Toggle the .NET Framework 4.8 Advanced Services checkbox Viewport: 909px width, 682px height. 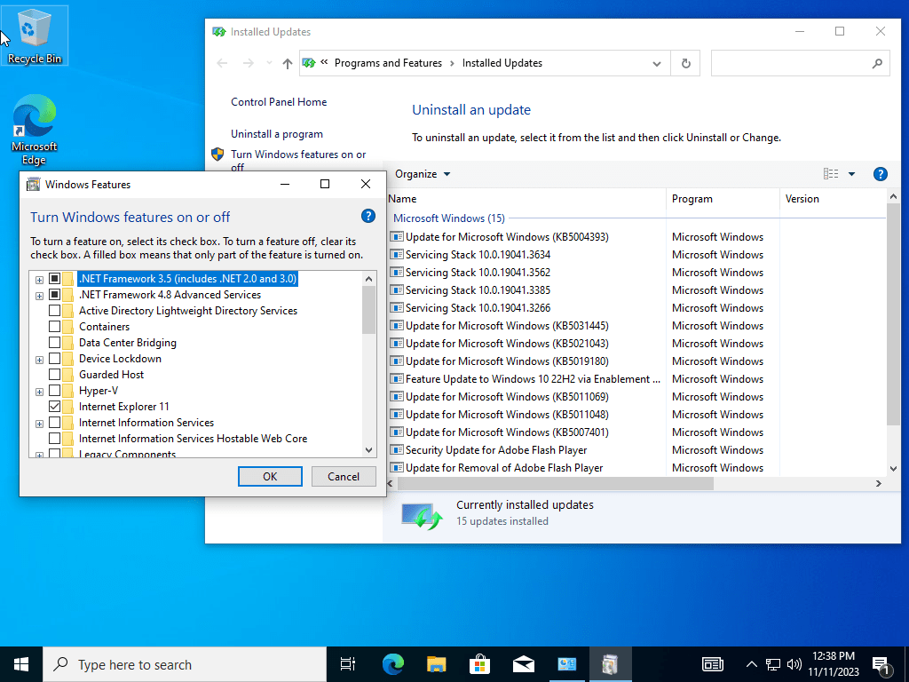(54, 295)
